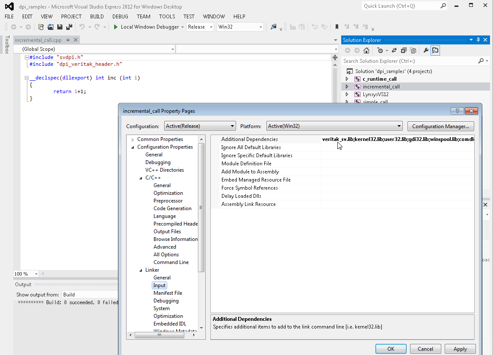Open the Pending Changes Filter icon
The height and width of the screenshot is (355, 493).
(x=380, y=50)
